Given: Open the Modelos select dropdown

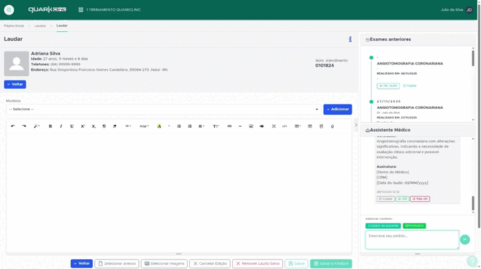Looking at the screenshot, I should (163, 110).
